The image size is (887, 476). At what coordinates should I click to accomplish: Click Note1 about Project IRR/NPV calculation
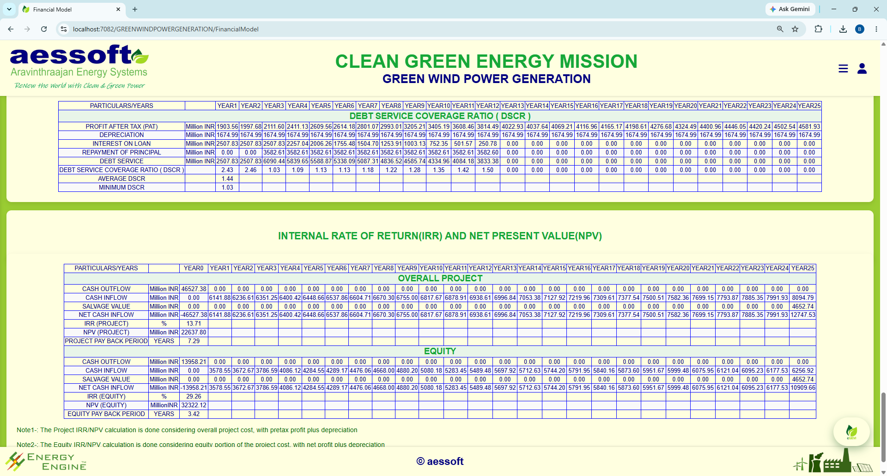[187, 430]
